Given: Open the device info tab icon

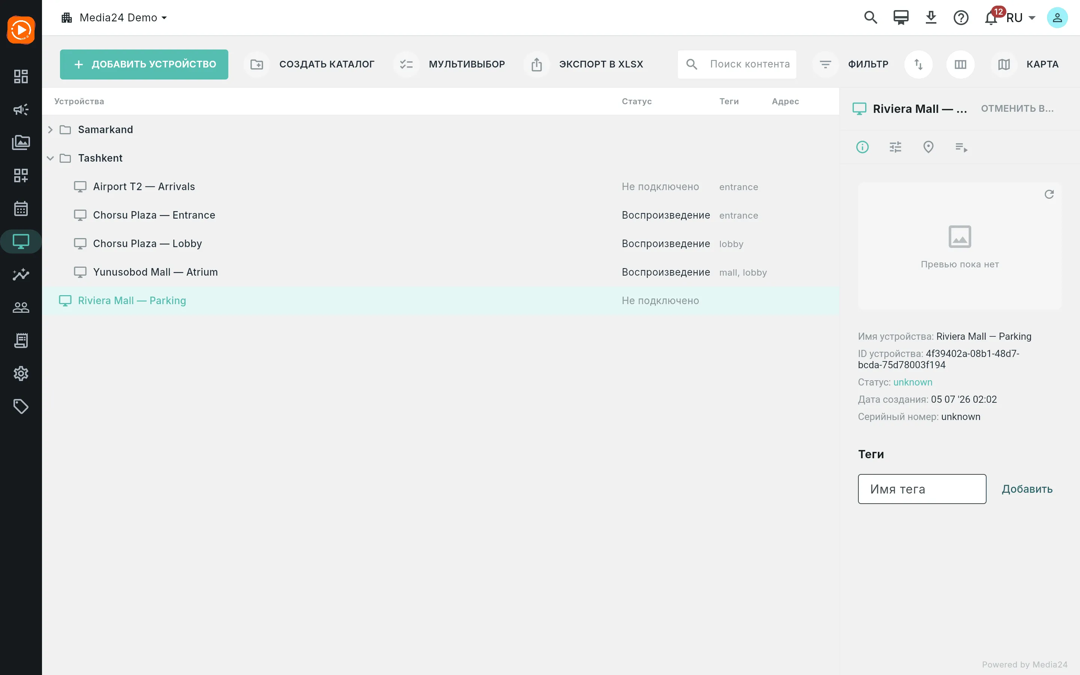Looking at the screenshot, I should [x=862, y=147].
